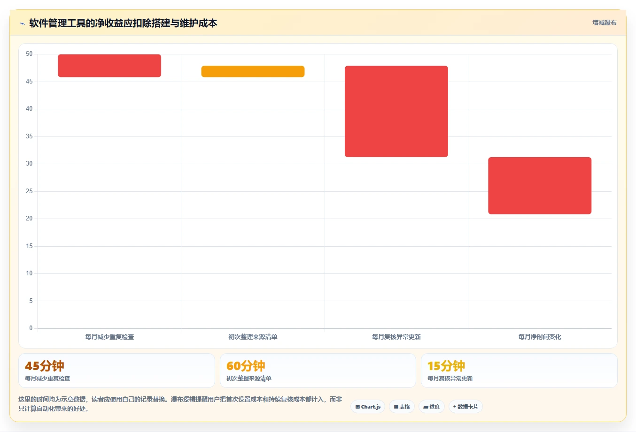Click the x-axis label 每月复核异常更新
The image size is (636, 432).
point(396,337)
